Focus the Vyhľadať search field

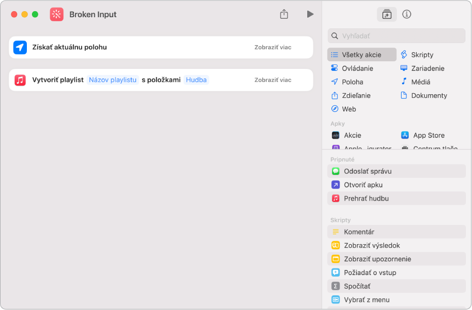point(396,36)
